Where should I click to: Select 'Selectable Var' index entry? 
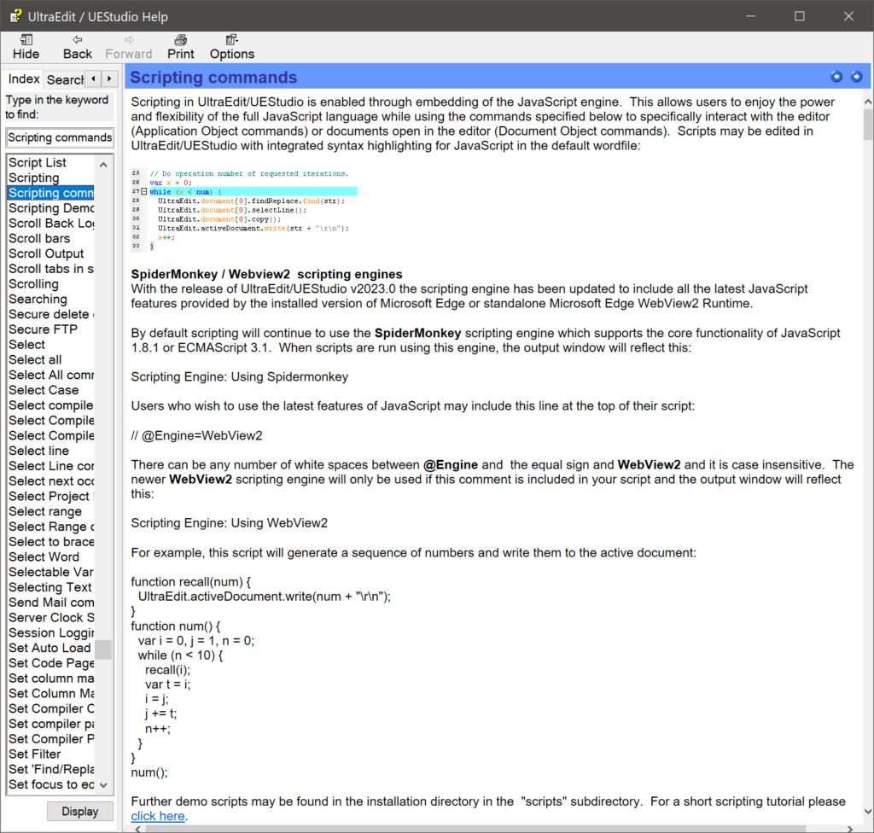click(x=50, y=572)
